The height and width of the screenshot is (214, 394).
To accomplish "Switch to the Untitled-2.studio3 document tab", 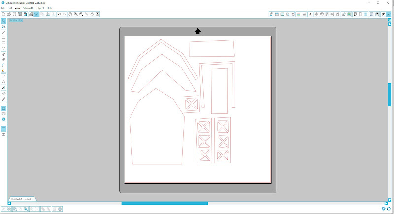I will (21, 199).
